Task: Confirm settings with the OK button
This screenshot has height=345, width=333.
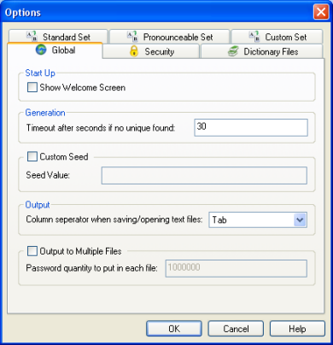Action: coord(174,329)
